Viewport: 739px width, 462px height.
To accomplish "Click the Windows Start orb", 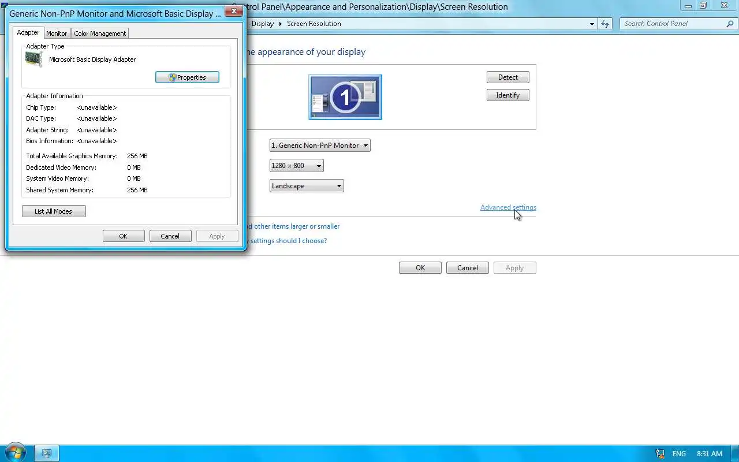I will click(x=16, y=453).
